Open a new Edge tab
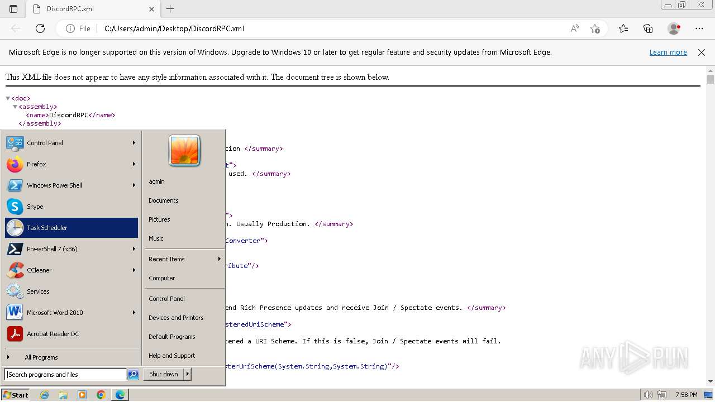Image resolution: width=715 pixels, height=402 pixels. coord(170,9)
